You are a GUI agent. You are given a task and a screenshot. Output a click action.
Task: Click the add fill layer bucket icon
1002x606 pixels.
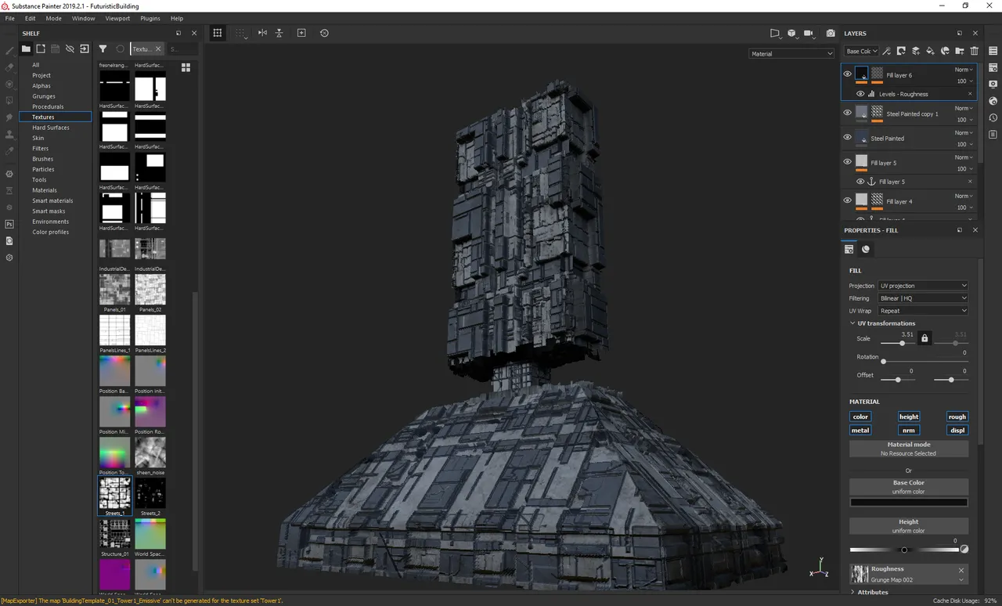click(930, 51)
